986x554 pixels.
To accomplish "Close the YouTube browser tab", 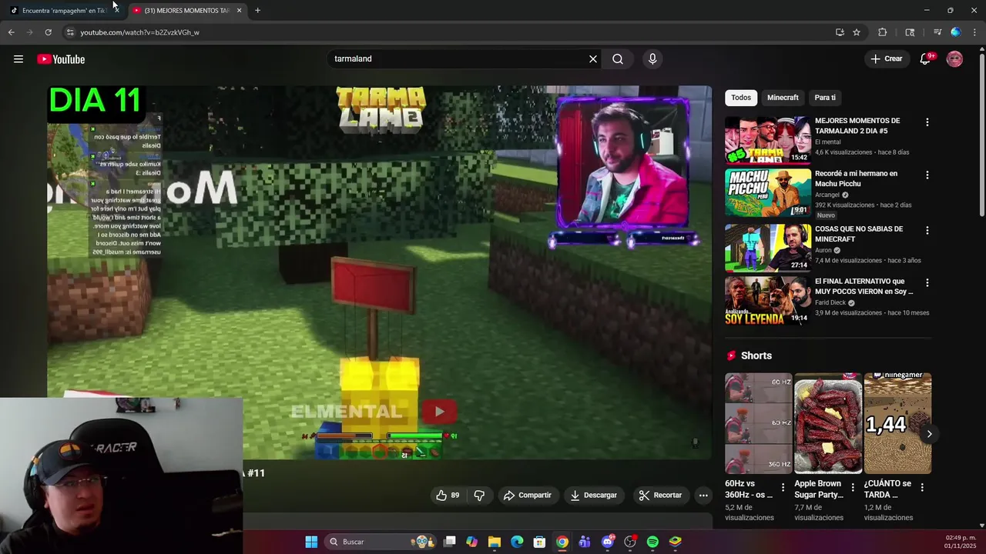I will tap(239, 10).
